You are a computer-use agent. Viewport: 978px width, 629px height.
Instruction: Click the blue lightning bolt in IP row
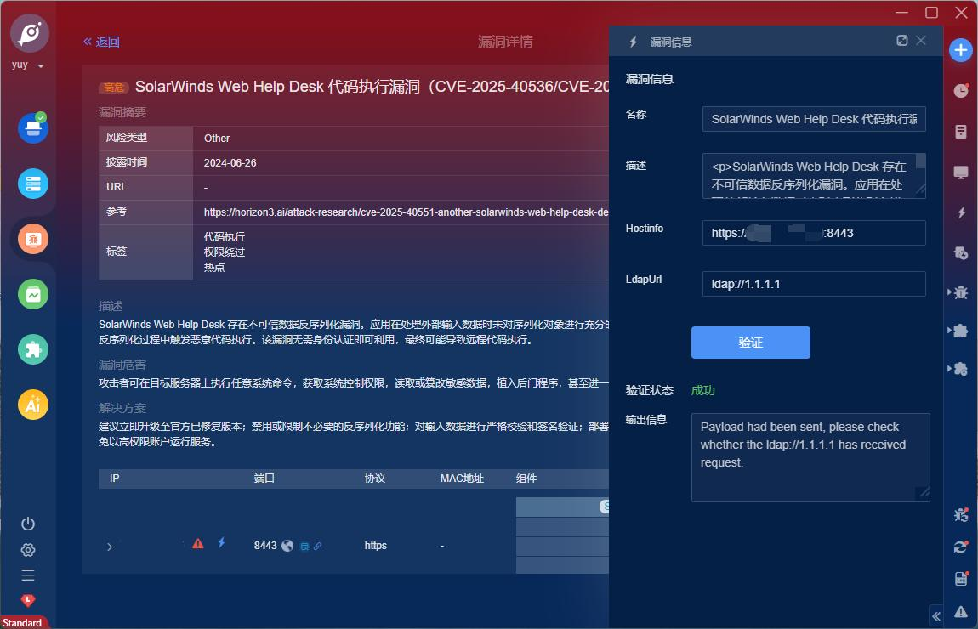(x=221, y=542)
